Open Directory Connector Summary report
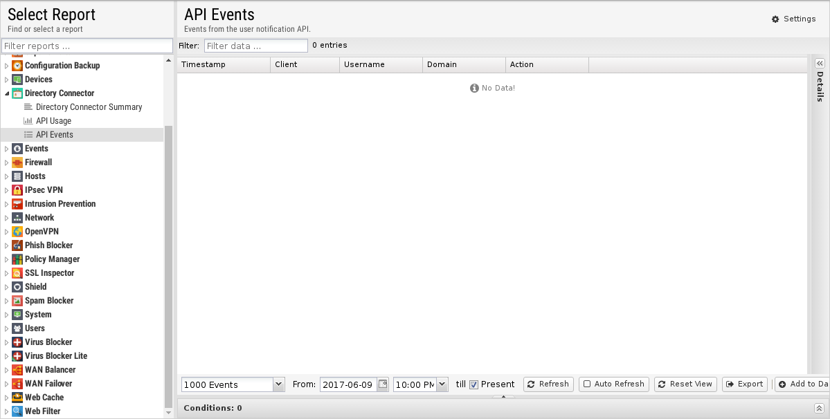This screenshot has height=419, width=830. click(x=89, y=106)
